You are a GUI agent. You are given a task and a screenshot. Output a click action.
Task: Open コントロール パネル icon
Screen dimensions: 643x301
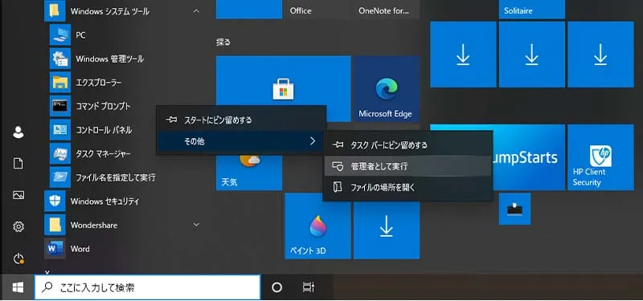coord(60,130)
